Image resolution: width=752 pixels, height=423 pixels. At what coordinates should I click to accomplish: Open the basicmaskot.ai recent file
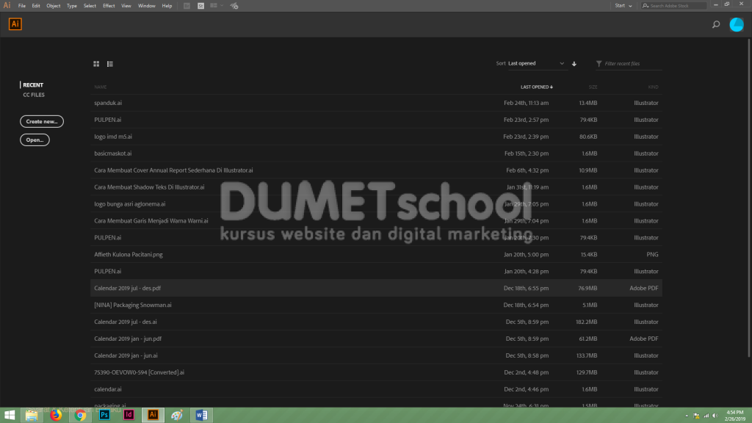[x=376, y=153]
